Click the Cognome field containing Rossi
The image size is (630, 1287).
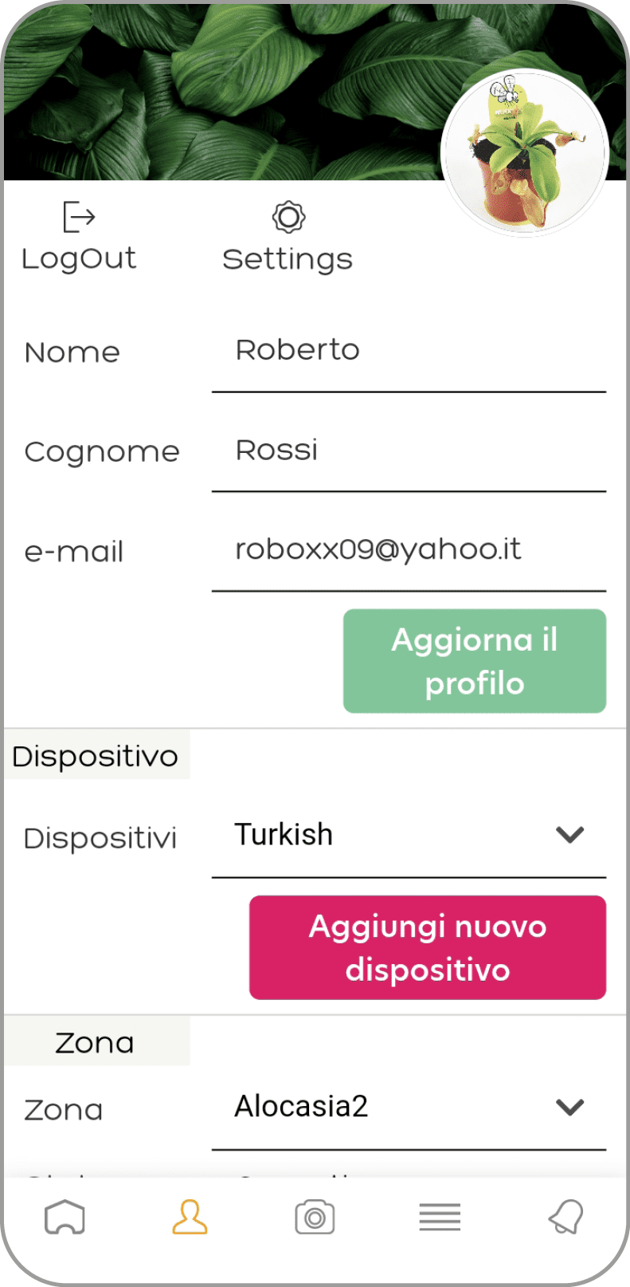coord(409,451)
